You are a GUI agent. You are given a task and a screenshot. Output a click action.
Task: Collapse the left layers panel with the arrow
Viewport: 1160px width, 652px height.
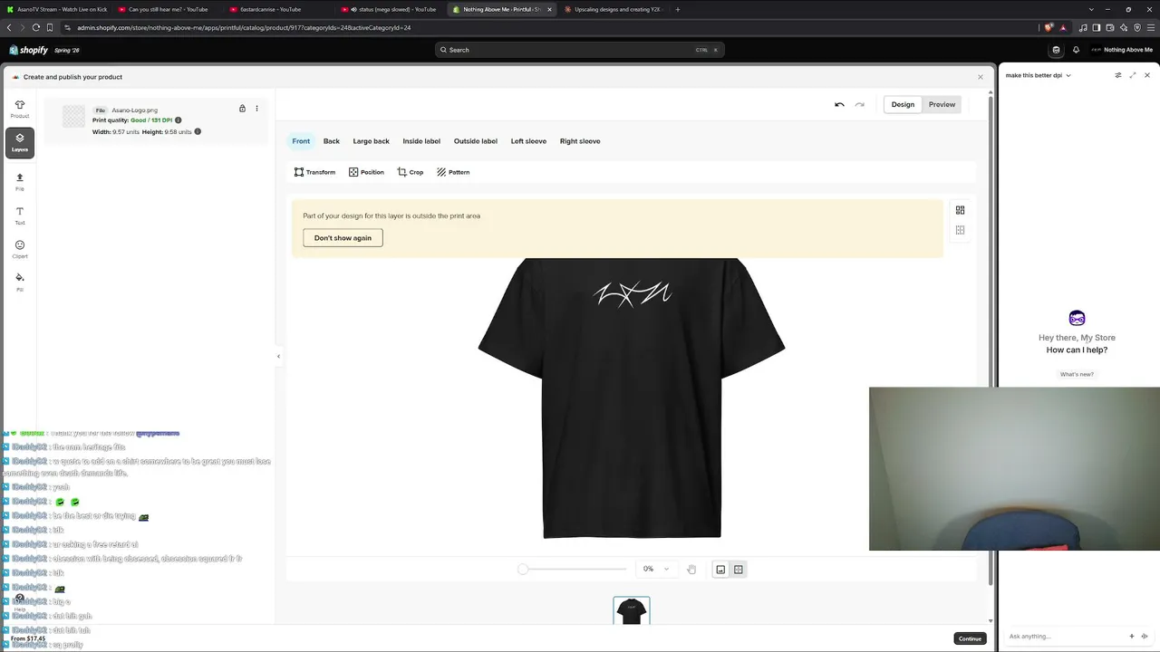278,356
